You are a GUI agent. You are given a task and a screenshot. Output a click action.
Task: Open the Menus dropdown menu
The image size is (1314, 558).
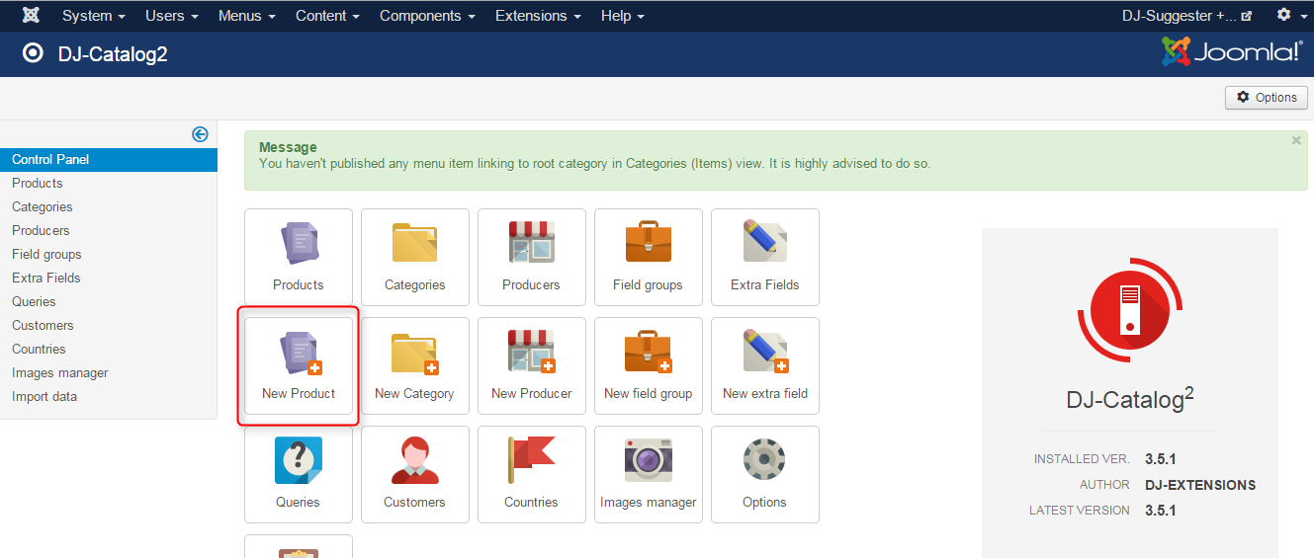[246, 16]
